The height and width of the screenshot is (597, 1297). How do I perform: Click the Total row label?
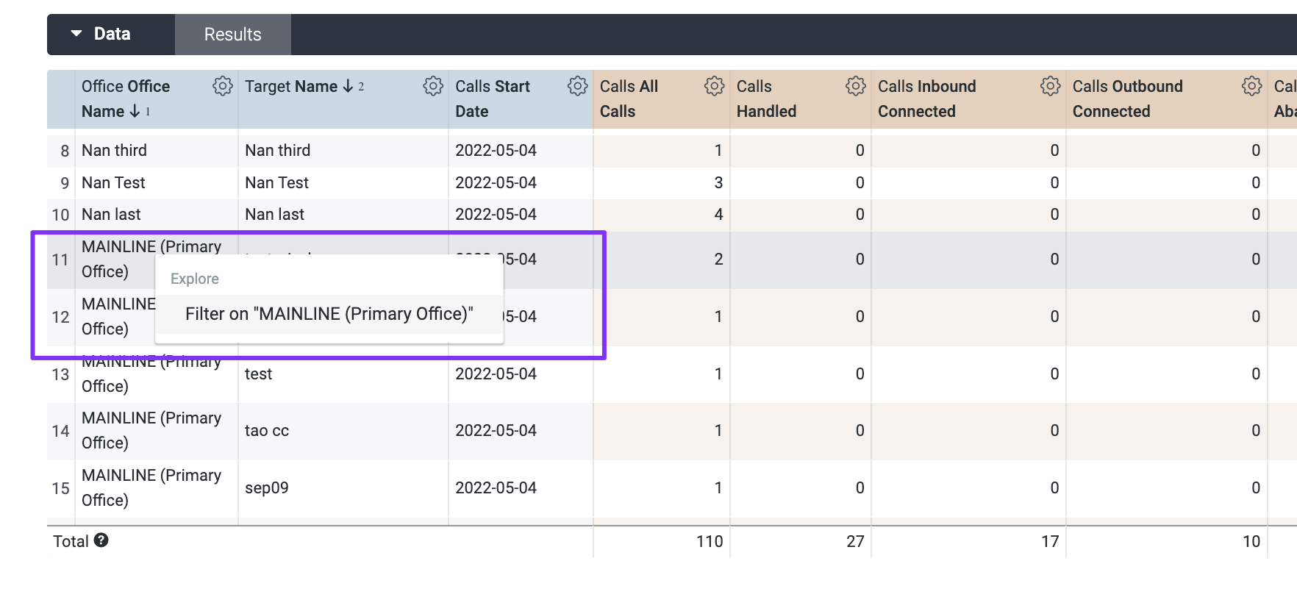coord(71,541)
